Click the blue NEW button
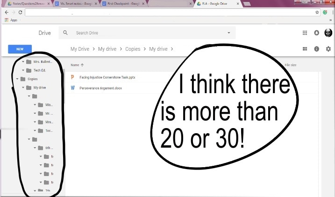This screenshot has height=197, width=335. 20,49
